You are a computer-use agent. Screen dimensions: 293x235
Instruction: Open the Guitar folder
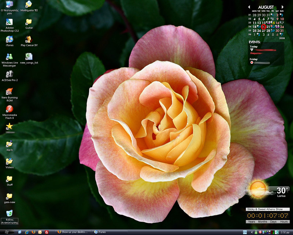click(29, 22)
